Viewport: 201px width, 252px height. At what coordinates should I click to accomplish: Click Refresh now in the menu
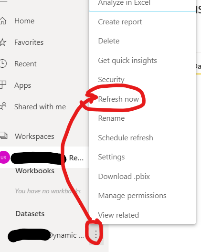118,99
